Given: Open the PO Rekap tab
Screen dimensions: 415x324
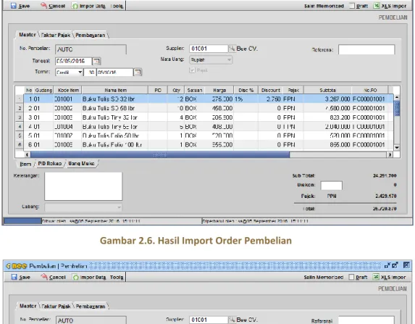Looking at the screenshot, I should point(50,164).
